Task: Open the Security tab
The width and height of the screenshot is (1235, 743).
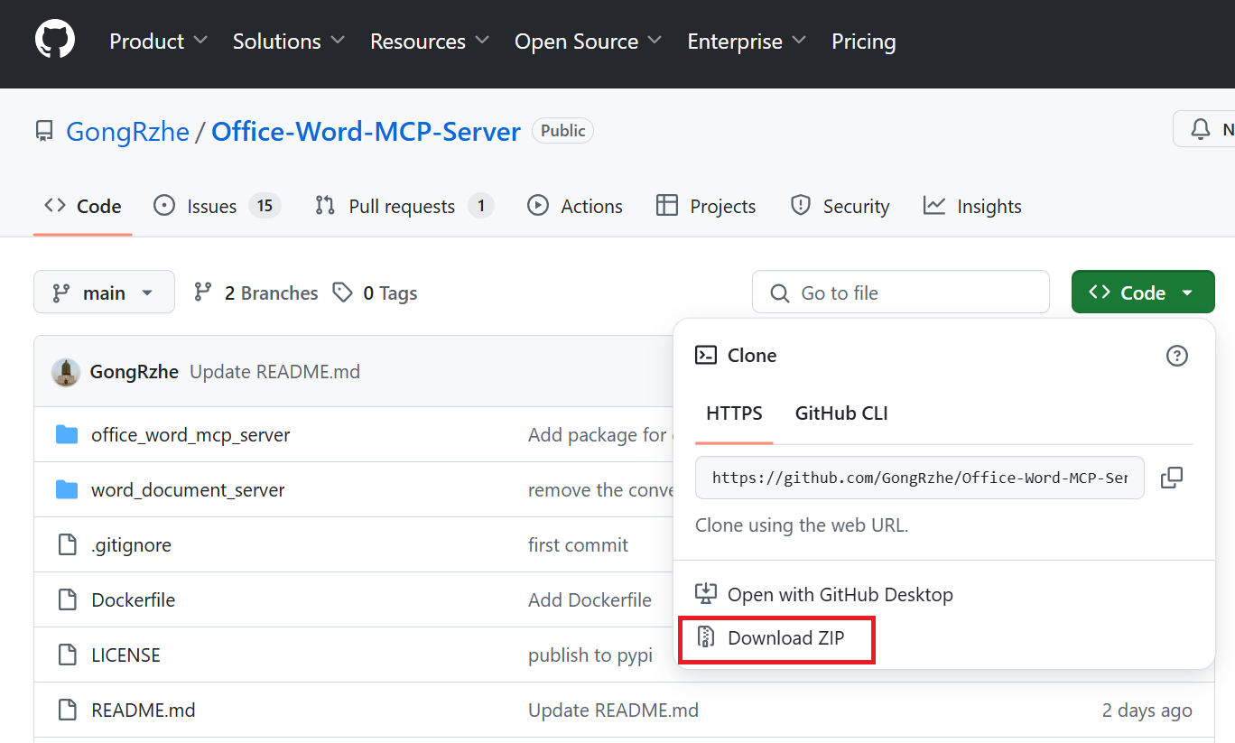Action: click(840, 206)
